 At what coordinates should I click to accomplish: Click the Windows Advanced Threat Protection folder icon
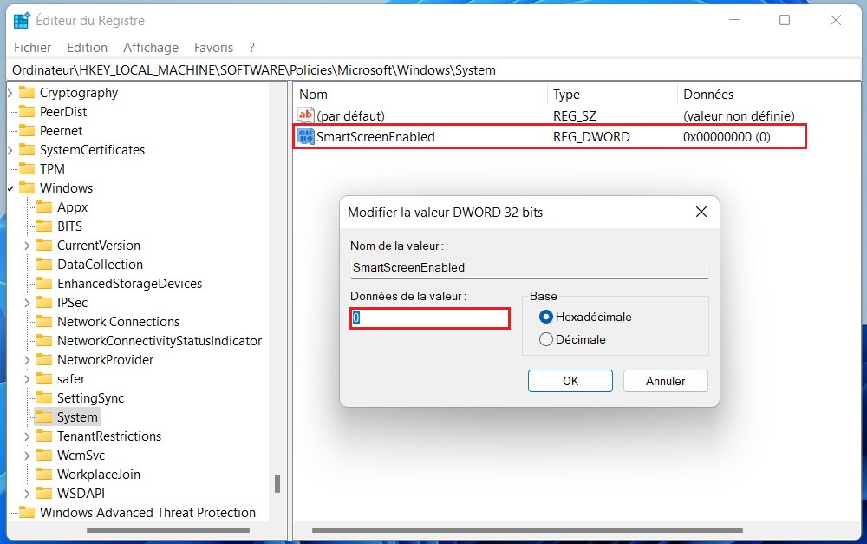click(27, 513)
